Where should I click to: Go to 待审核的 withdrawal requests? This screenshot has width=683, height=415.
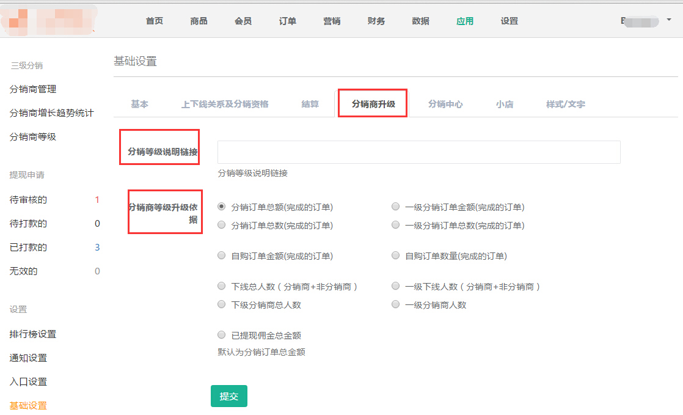pos(28,200)
